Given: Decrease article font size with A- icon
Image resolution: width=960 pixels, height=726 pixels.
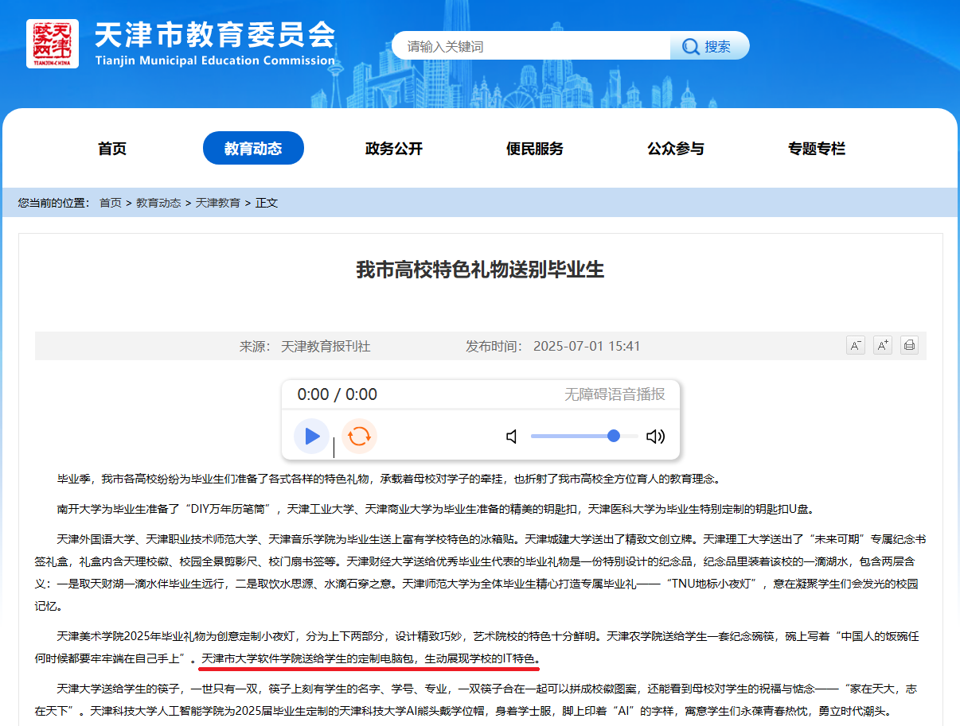Looking at the screenshot, I should click(856, 345).
